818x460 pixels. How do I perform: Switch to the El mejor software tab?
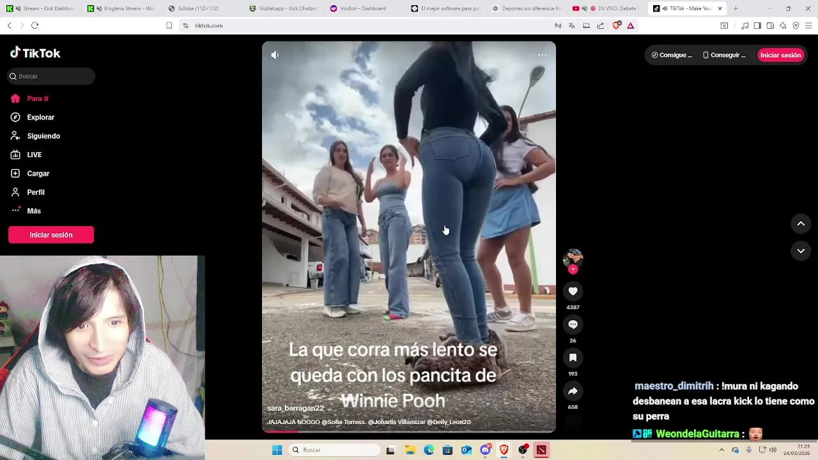click(445, 8)
